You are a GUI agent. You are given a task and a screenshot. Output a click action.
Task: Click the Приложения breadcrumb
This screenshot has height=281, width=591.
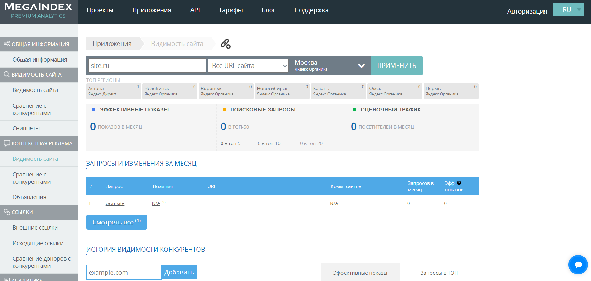tap(112, 44)
